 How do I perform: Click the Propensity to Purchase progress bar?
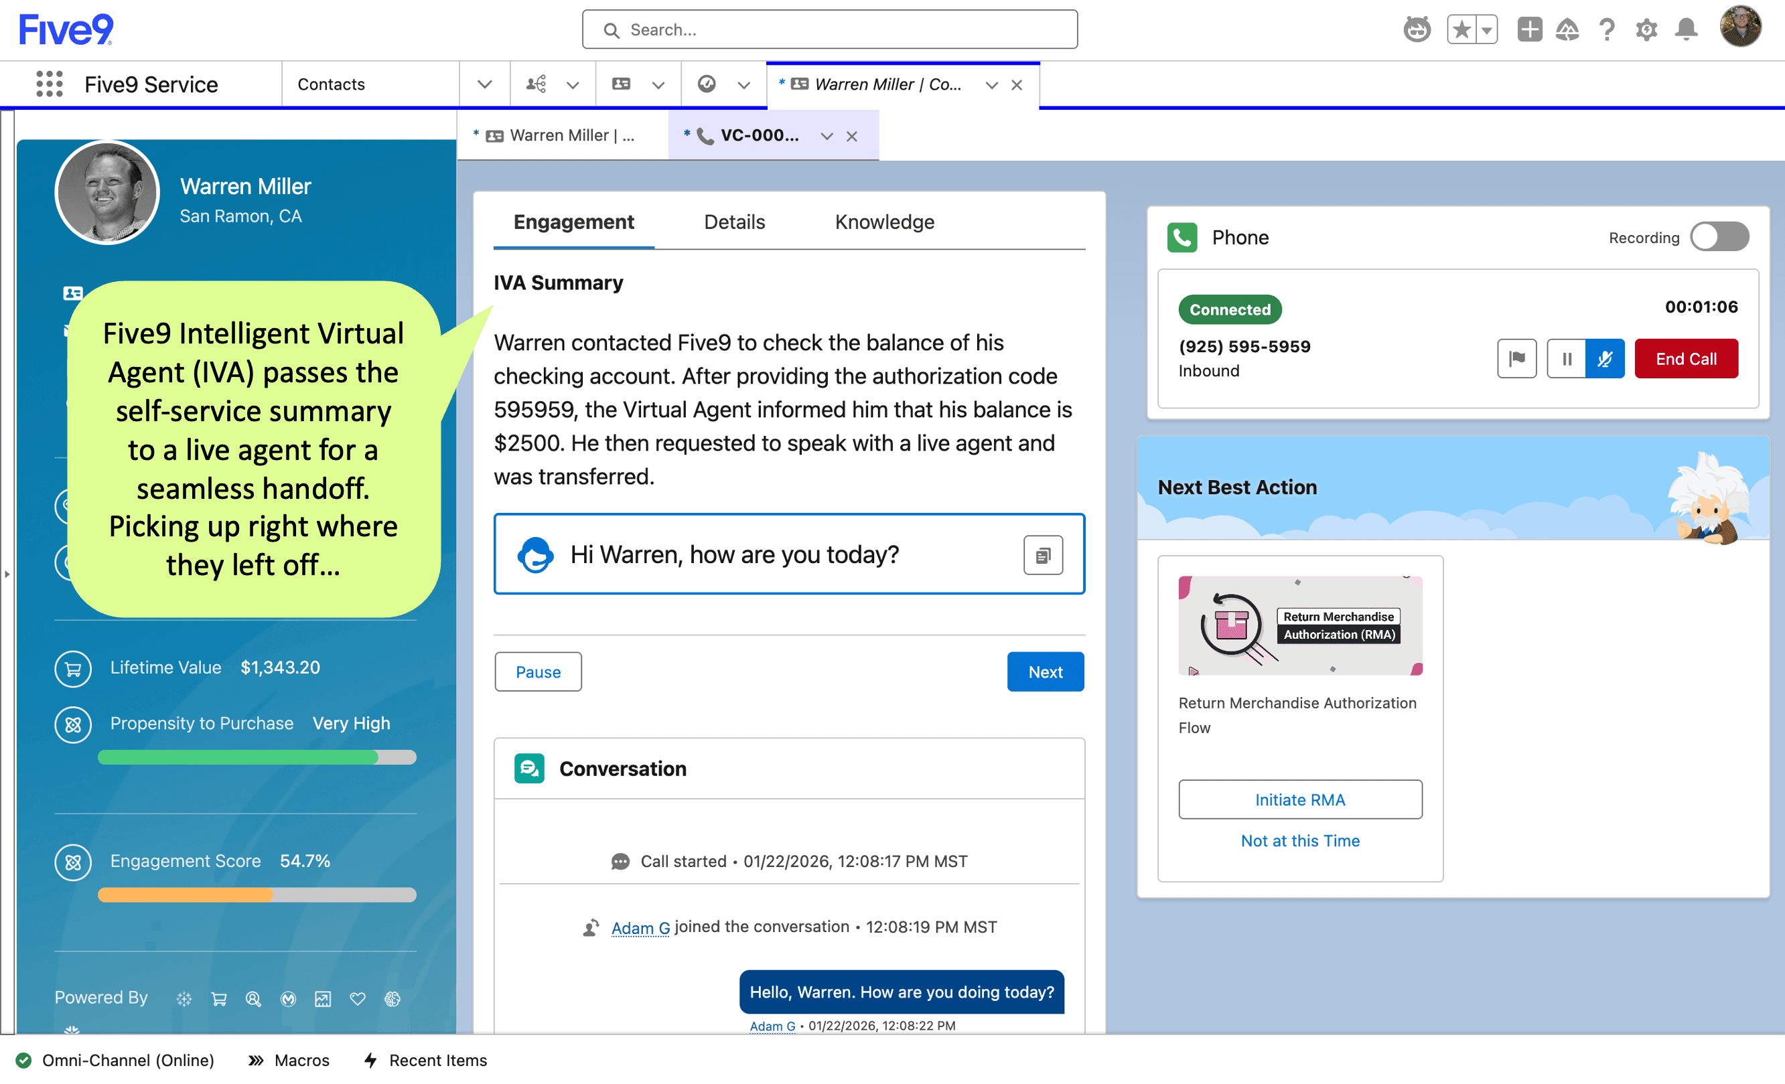(x=257, y=757)
